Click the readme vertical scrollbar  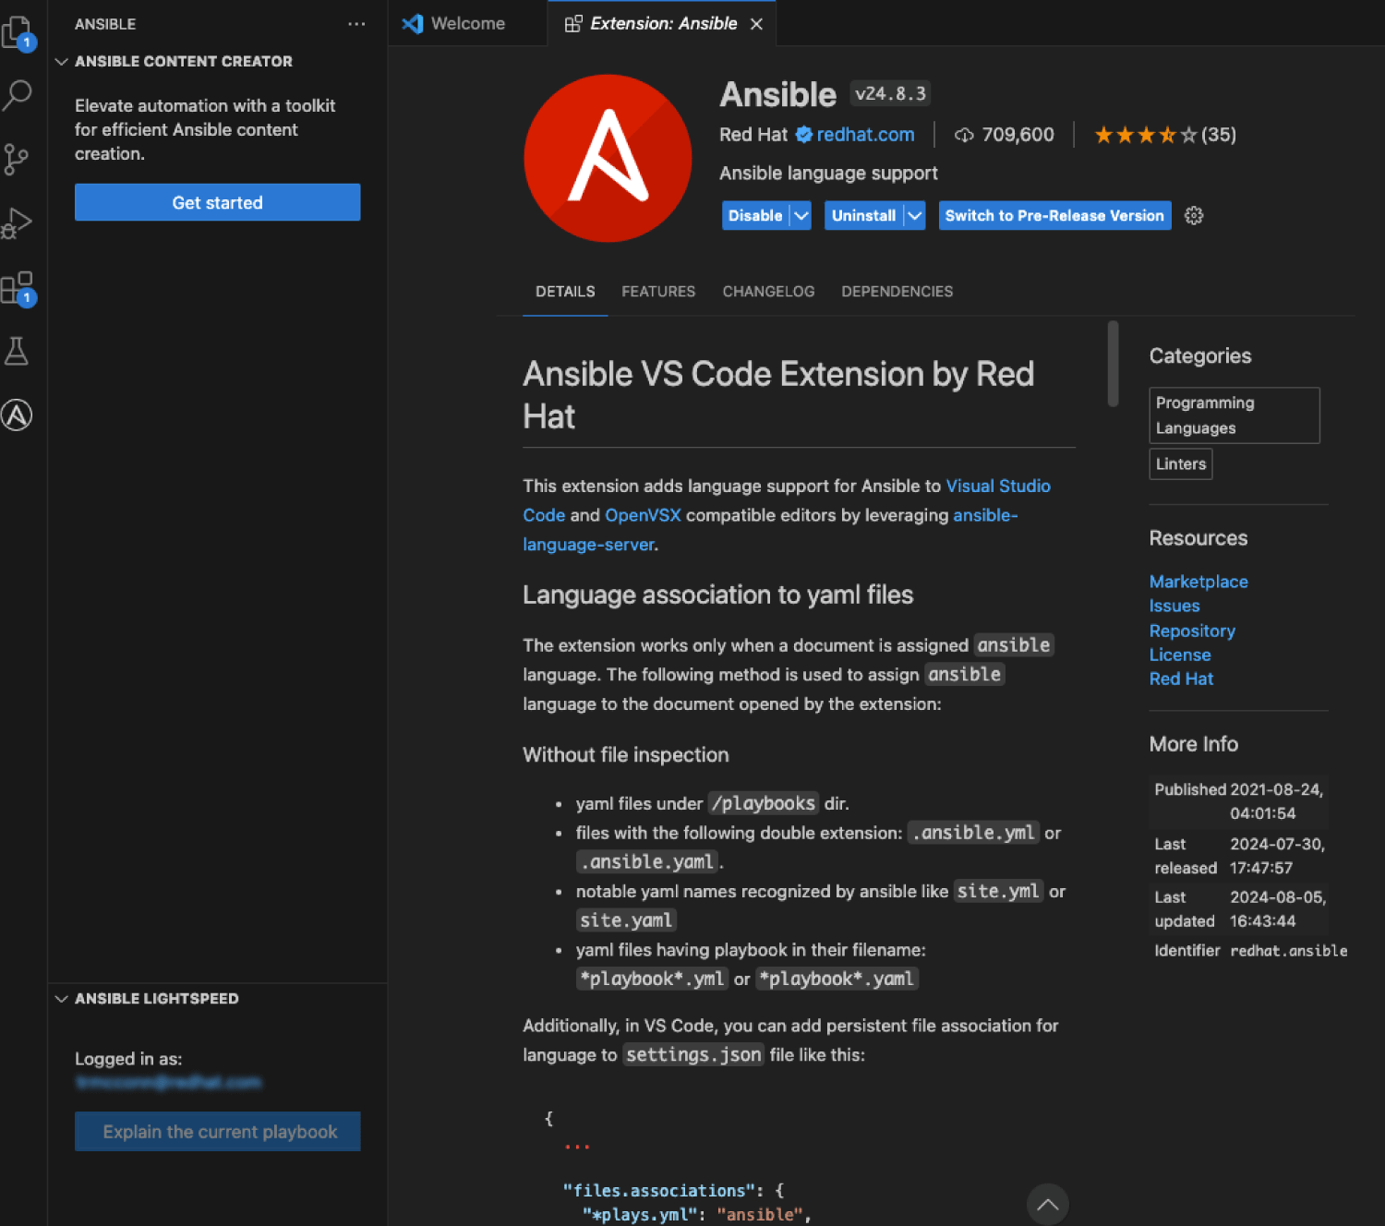coord(1113,364)
